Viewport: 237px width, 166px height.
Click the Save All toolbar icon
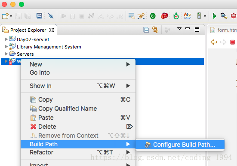28,16
